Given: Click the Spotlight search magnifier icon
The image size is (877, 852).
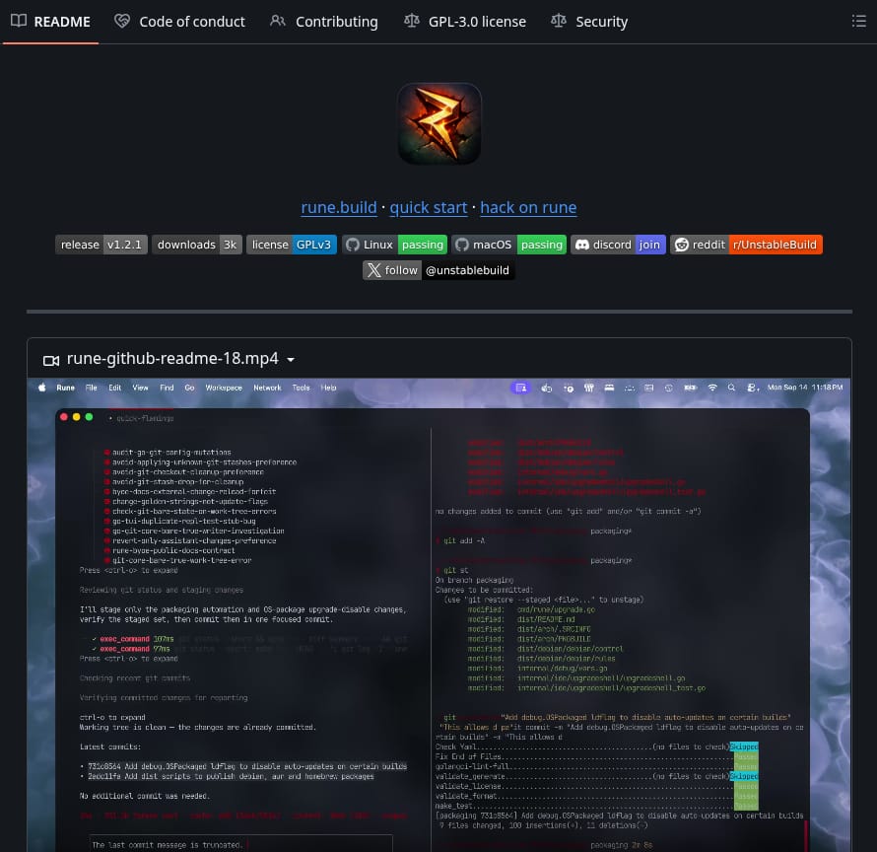Looking at the screenshot, I should (x=731, y=388).
